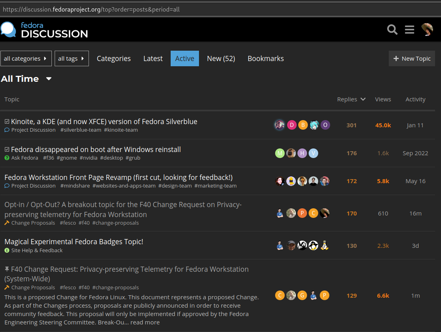Click the solved checkbox icon on Windows reinstall topic

coord(7,149)
